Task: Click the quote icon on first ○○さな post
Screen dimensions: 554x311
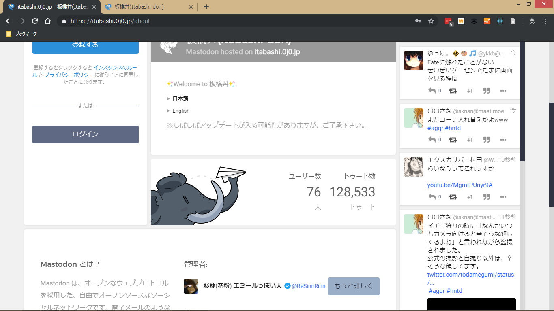Action: (x=487, y=140)
